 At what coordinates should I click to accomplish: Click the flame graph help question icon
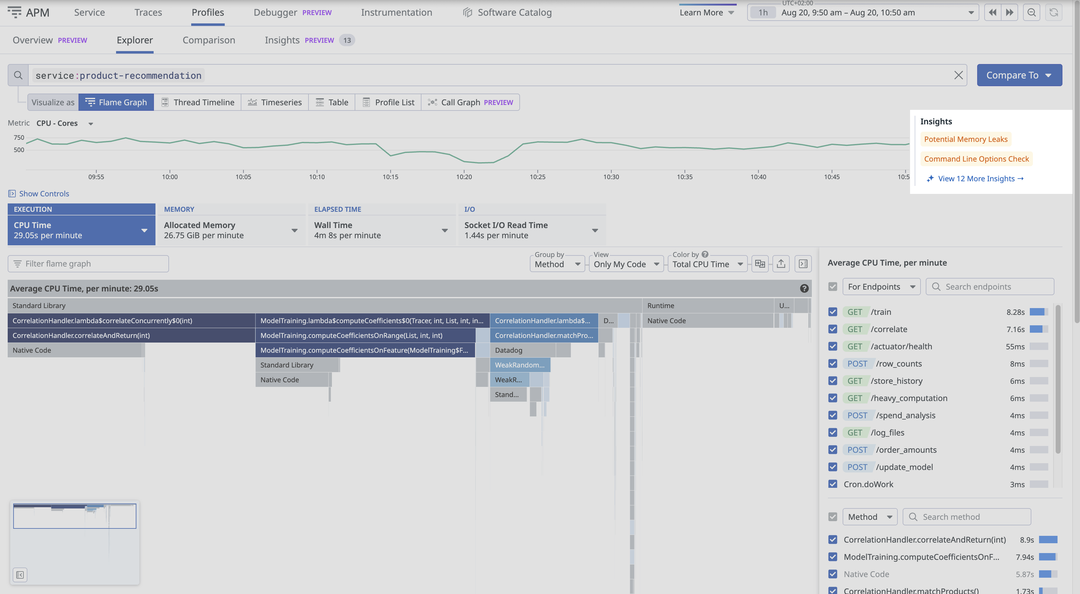(x=804, y=288)
